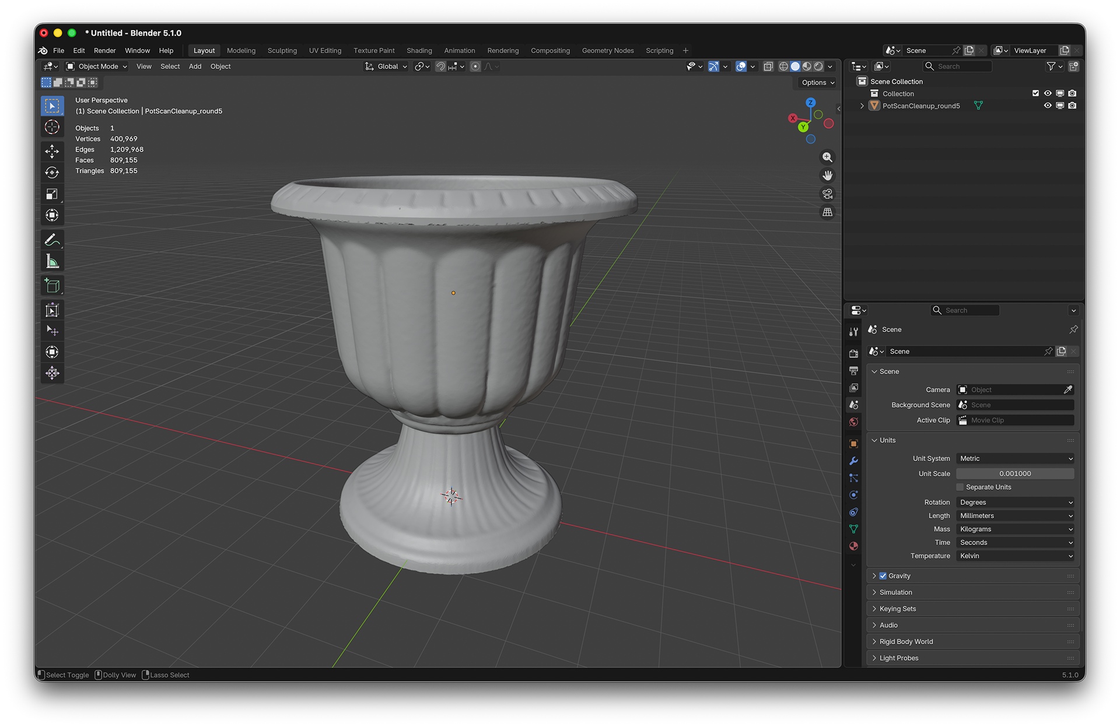Open the Render menu
Image resolution: width=1120 pixels, height=727 pixels.
[x=104, y=51]
